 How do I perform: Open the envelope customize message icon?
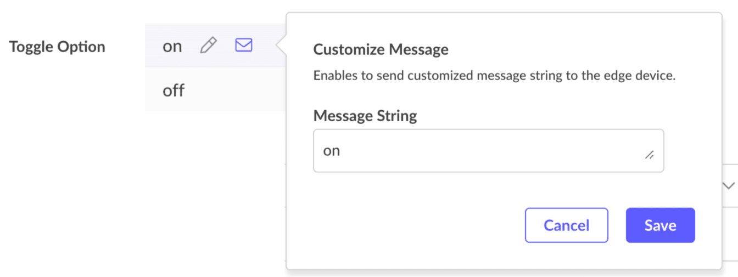click(243, 46)
